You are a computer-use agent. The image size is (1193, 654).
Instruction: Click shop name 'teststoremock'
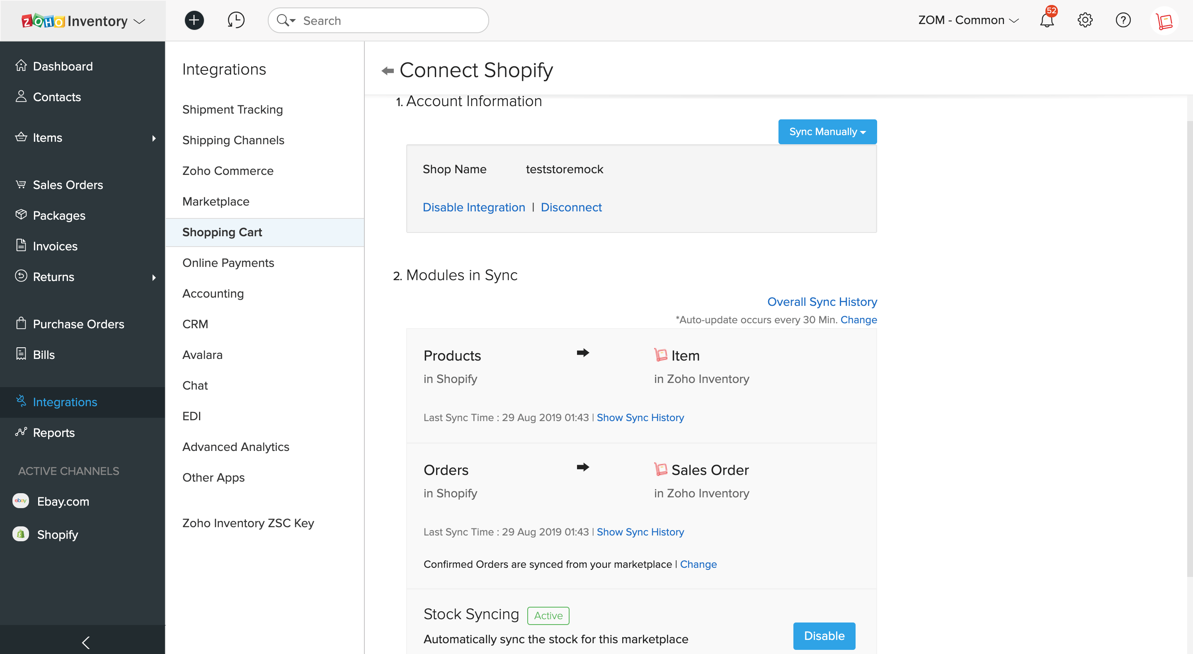564,169
